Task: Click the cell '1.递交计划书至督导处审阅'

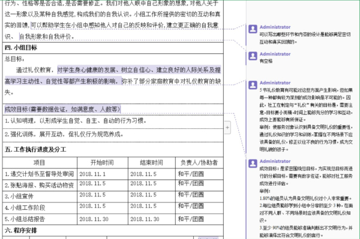Action: pyautogui.click(x=40, y=174)
